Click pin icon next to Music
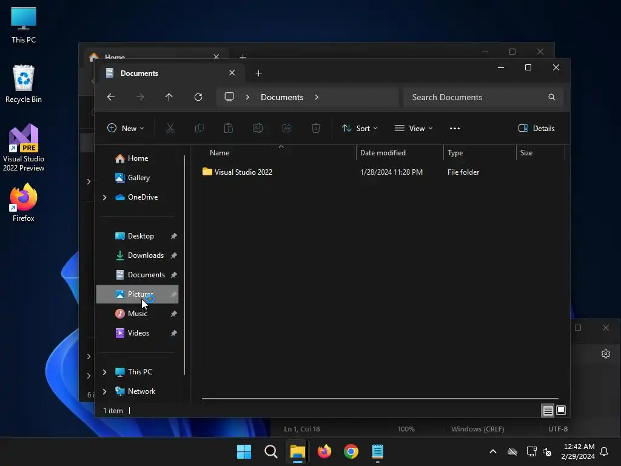 coord(173,314)
